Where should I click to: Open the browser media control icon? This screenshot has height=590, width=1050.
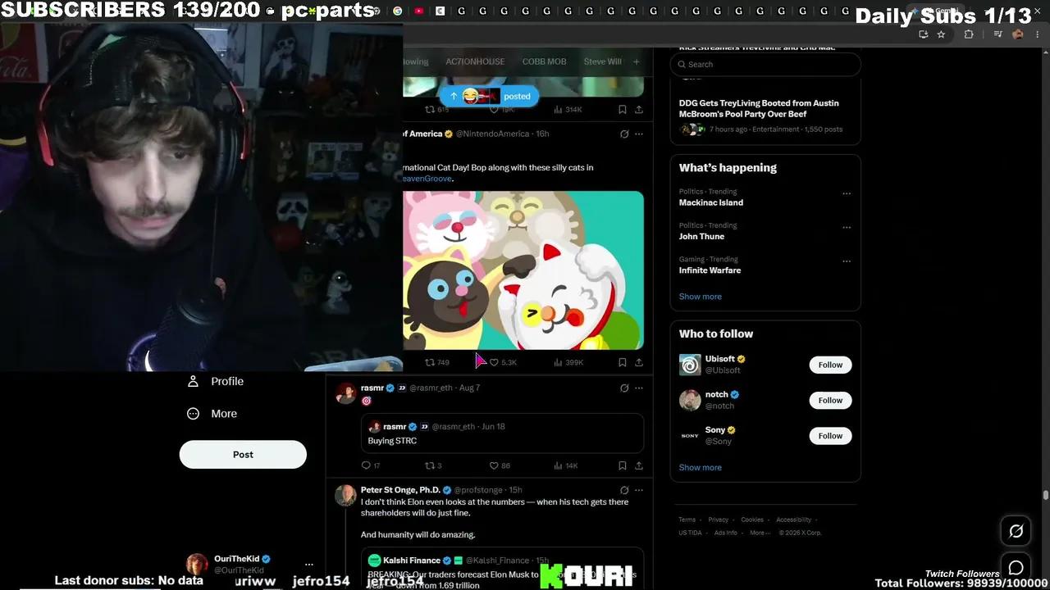click(997, 34)
